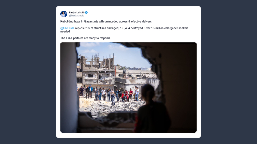Click the word 'needed.' in tweet text
Image resolution: width=257 pixels, height=144 pixels.
[x=65, y=31]
